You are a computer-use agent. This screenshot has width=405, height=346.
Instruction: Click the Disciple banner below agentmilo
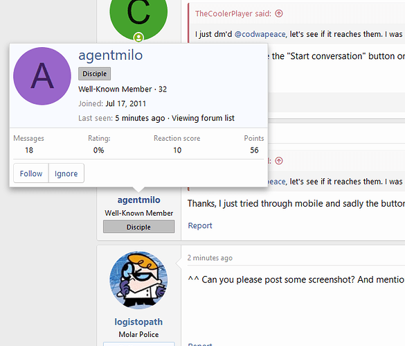point(138,227)
